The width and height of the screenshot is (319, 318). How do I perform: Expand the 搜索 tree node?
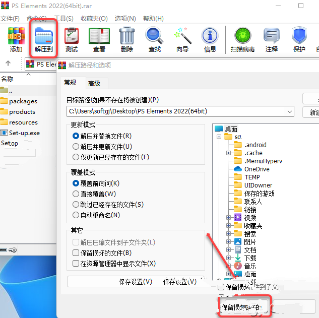pos(228,233)
